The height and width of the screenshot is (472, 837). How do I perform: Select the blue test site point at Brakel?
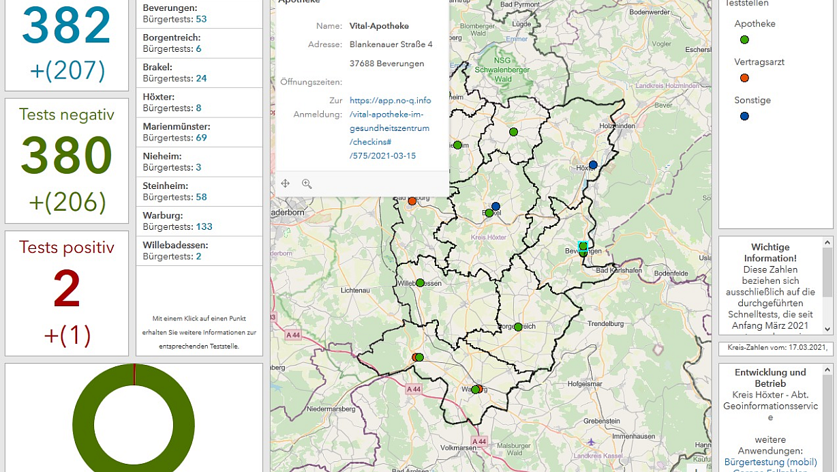click(x=496, y=206)
